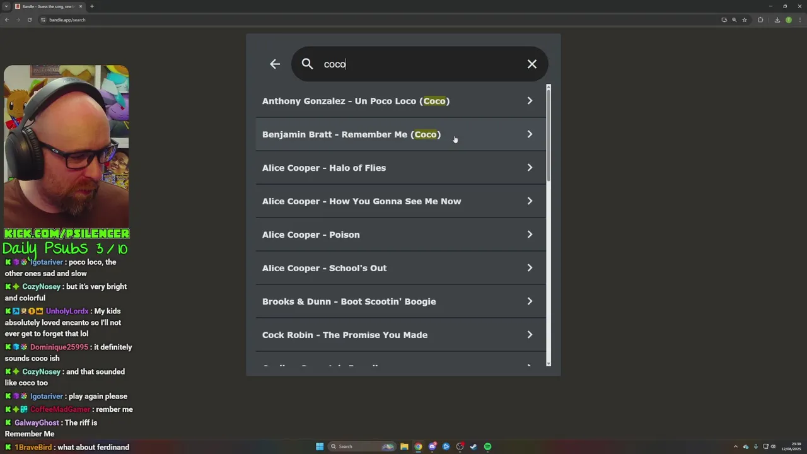Go forward in the browser

click(x=18, y=20)
